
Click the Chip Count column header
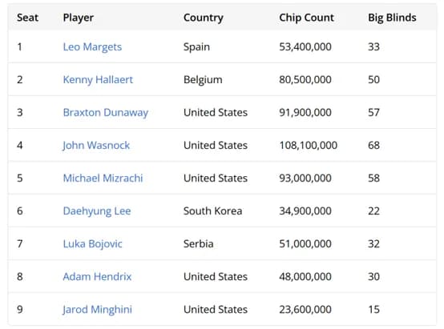click(306, 18)
